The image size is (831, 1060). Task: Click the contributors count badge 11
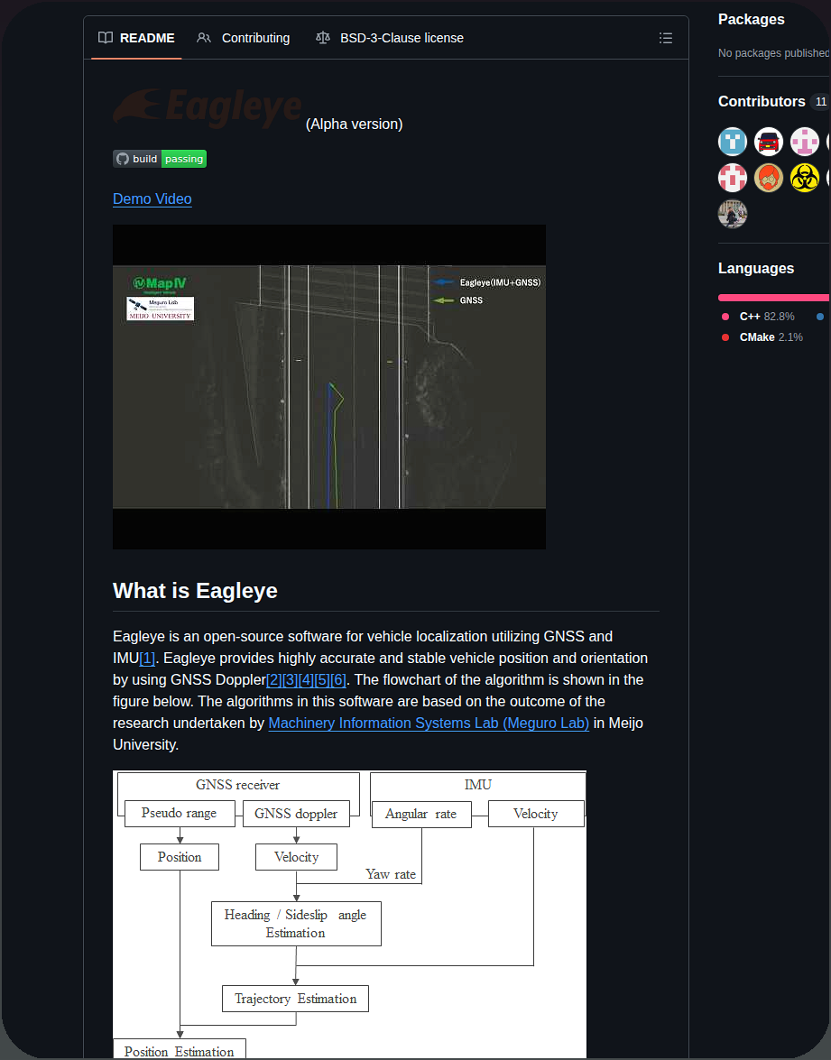coord(820,101)
